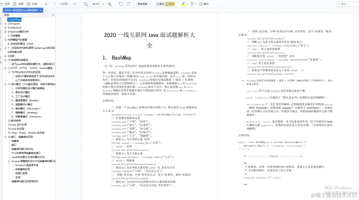Select 1.HashMap in the outline

tap(14, 20)
